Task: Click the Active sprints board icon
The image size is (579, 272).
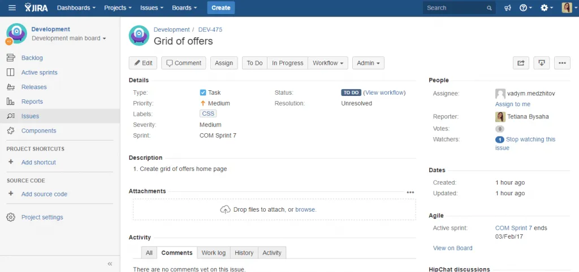Action: (11, 72)
